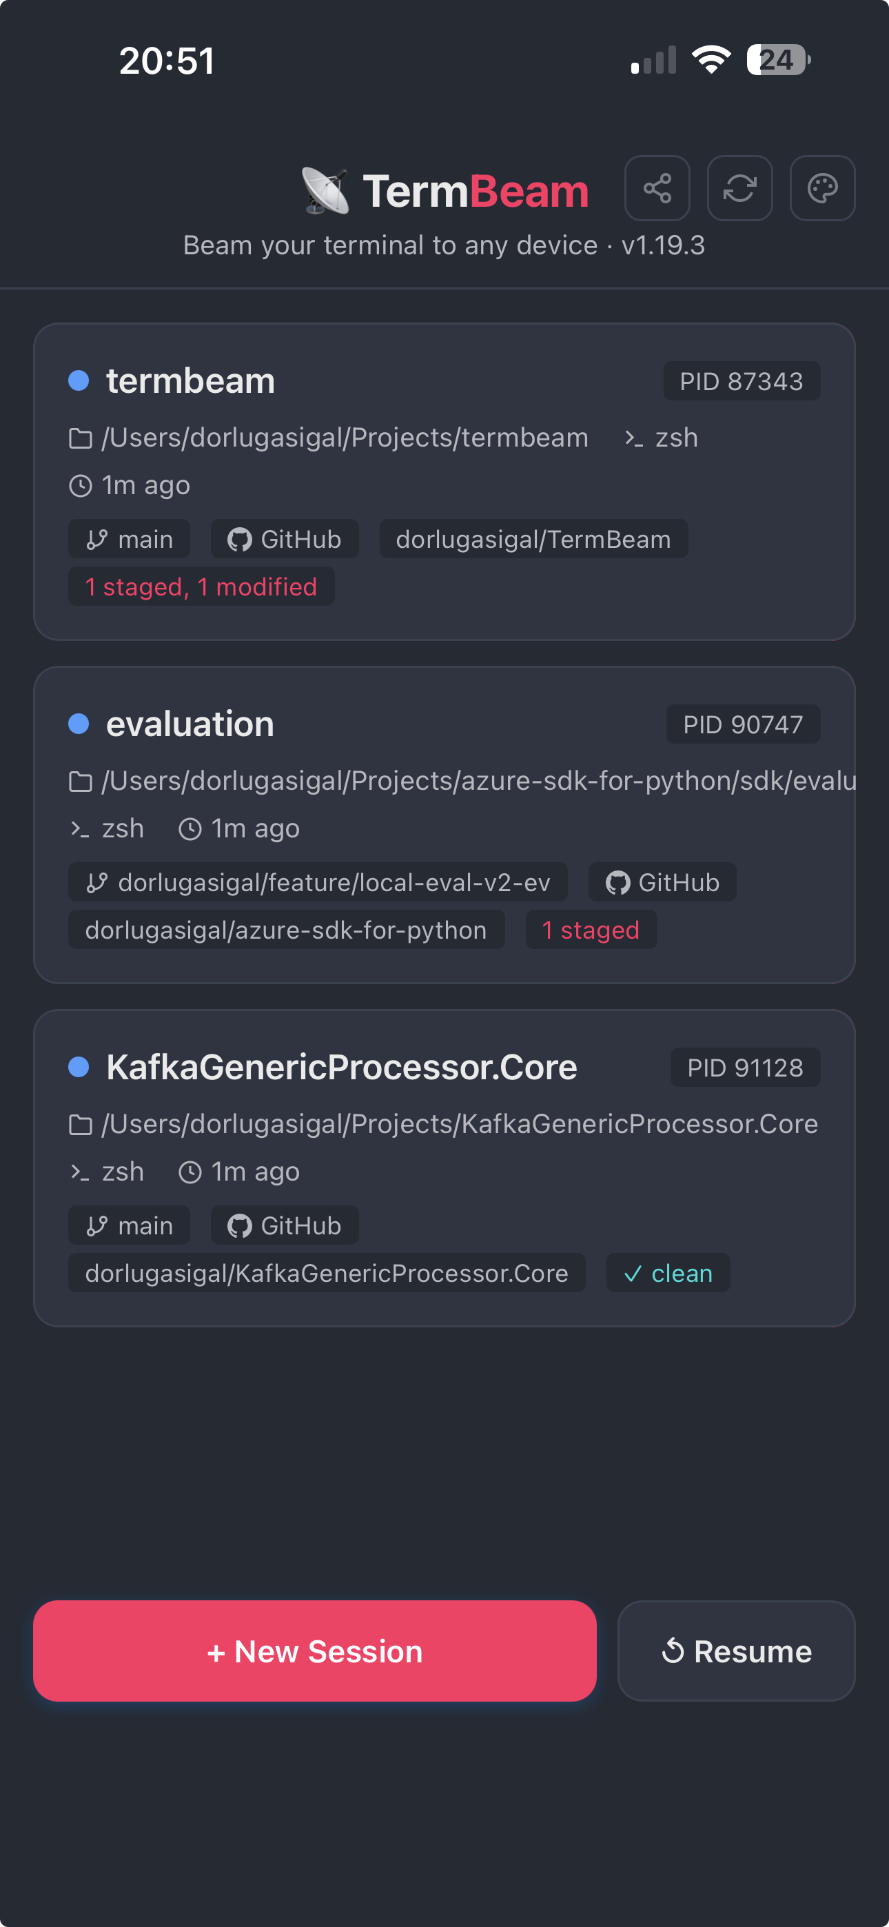
Task: Click the feature/local-eval-v2-ev branch tag
Action: [318, 883]
